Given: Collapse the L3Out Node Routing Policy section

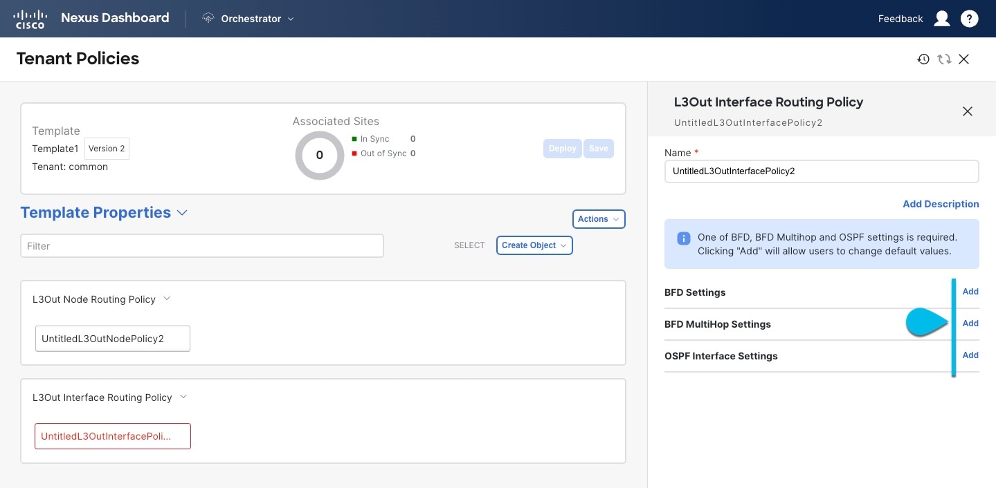Looking at the screenshot, I should pos(166,299).
